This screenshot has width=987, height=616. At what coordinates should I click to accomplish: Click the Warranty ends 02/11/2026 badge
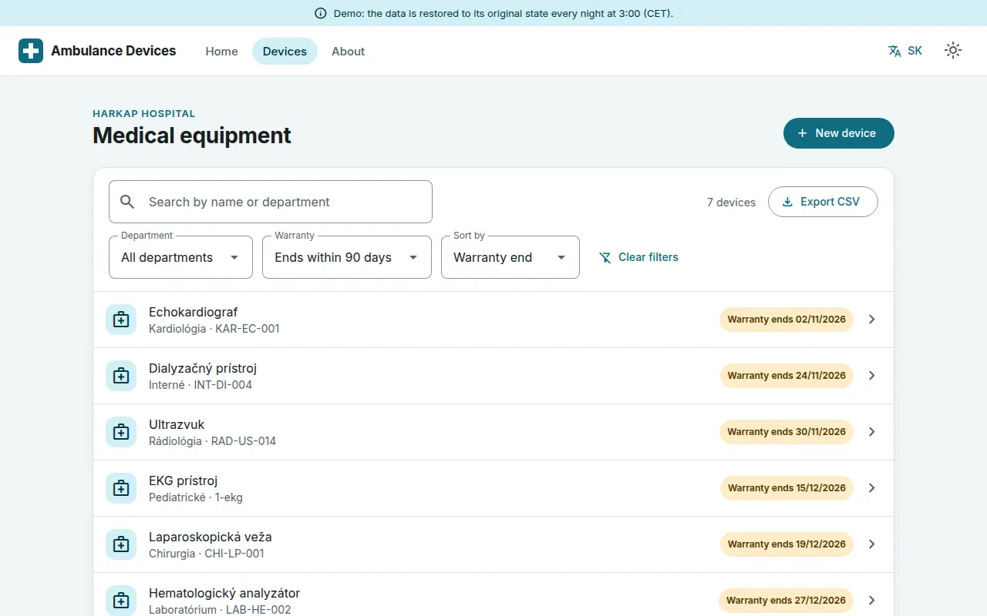point(787,320)
